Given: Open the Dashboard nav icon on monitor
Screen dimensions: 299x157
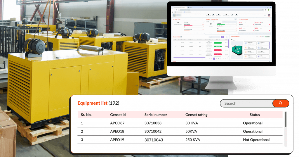Looking at the screenshot, I should (x=208, y=15).
